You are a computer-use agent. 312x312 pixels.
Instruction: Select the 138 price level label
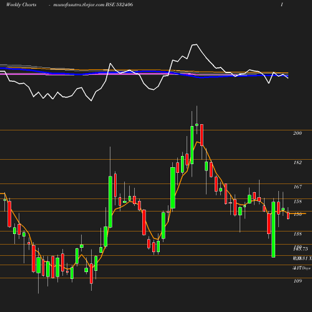pyautogui.click(x=298, y=234)
